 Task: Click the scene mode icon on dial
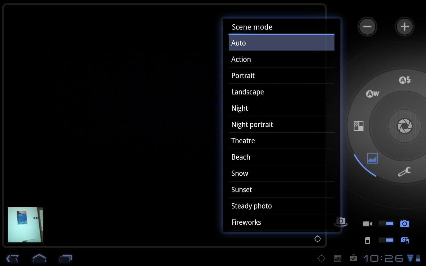[x=372, y=158]
